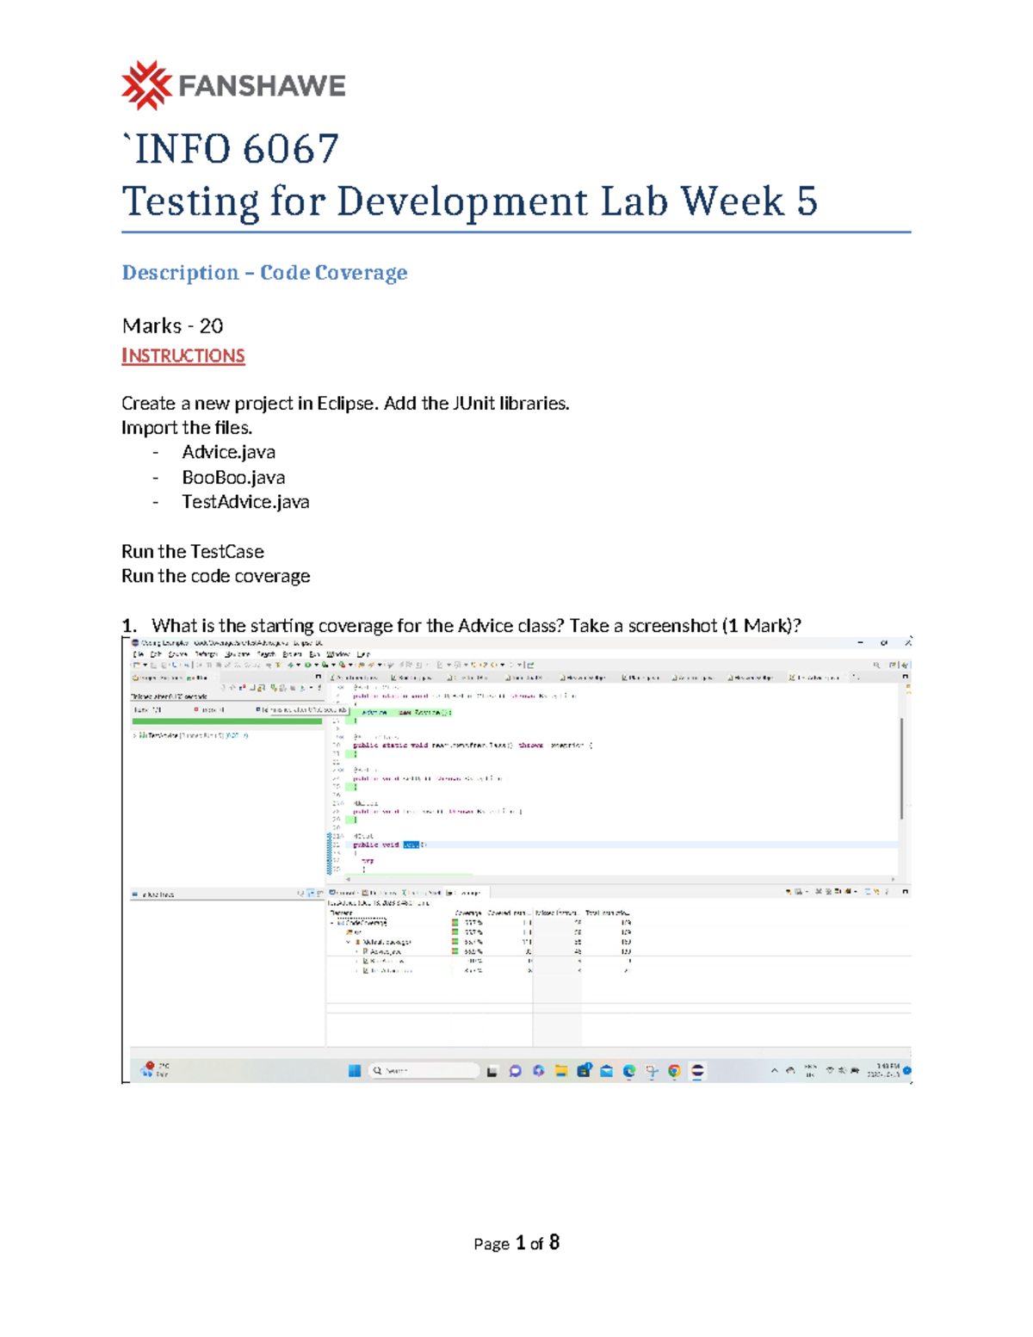
Task: Collapse the default package node in Coverage view
Action: 348,942
